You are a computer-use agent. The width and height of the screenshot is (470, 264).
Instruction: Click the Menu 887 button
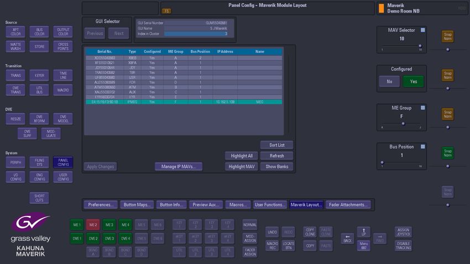coord(363,246)
